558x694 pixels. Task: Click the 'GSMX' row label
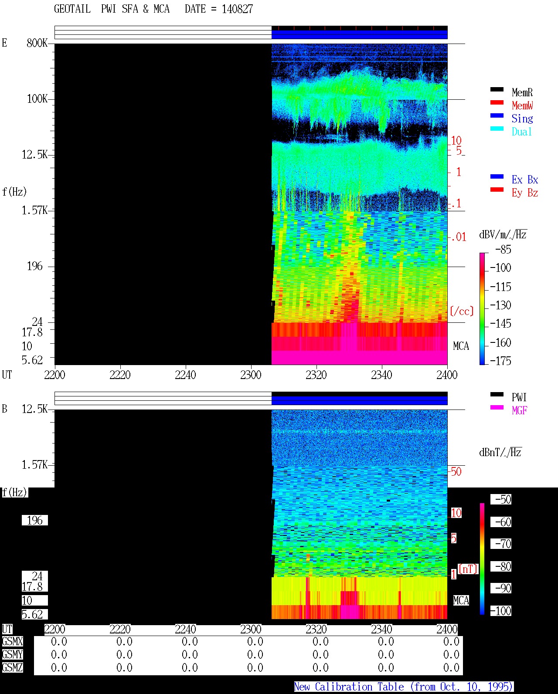[x=12, y=641]
